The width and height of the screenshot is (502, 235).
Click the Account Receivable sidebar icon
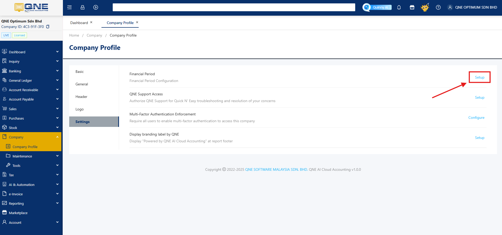pyautogui.click(x=4, y=90)
